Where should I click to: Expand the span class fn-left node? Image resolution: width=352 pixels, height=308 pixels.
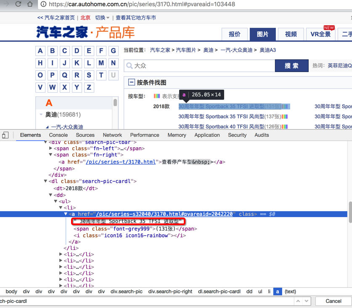pyautogui.click(x=50, y=148)
